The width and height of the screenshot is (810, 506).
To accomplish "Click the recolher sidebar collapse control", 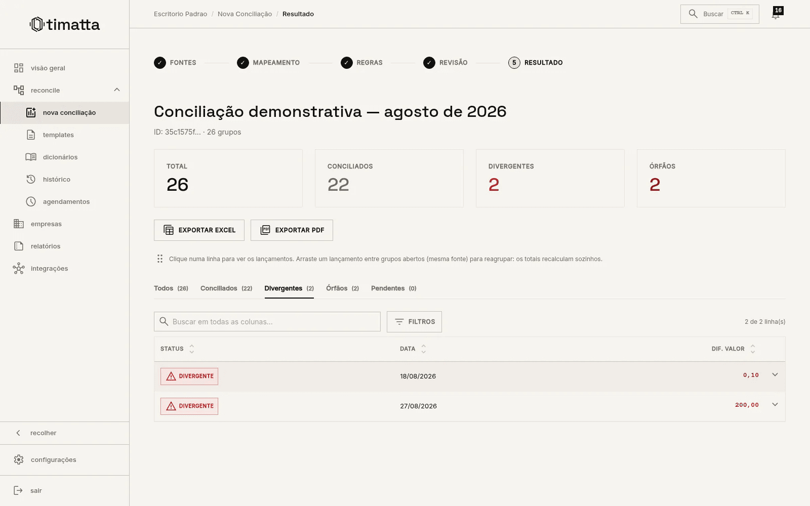I will coord(64,433).
